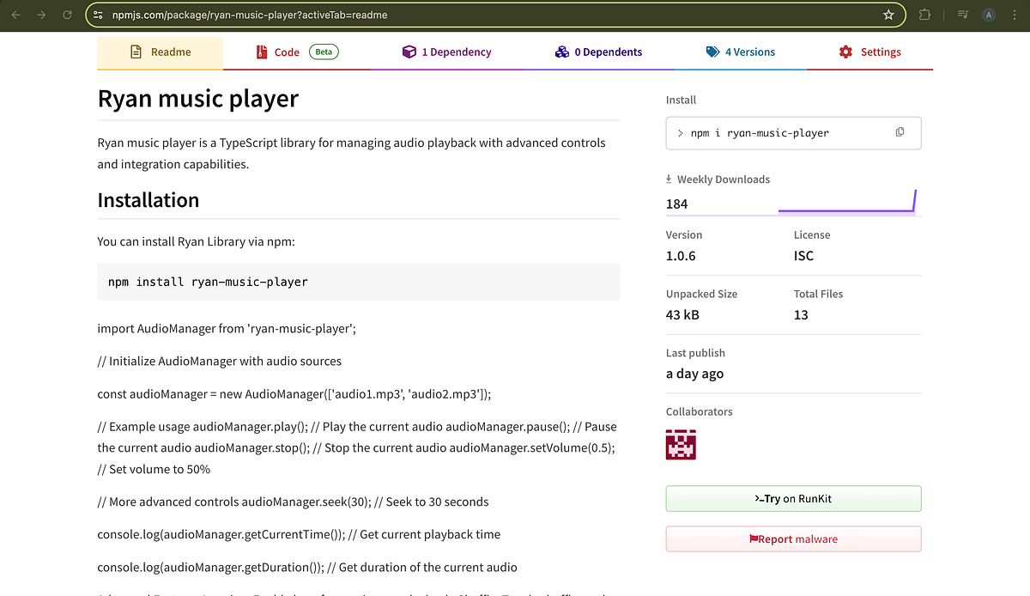Image resolution: width=1030 pixels, height=596 pixels.
Task: Open the browser profile avatar menu
Action: 987,15
